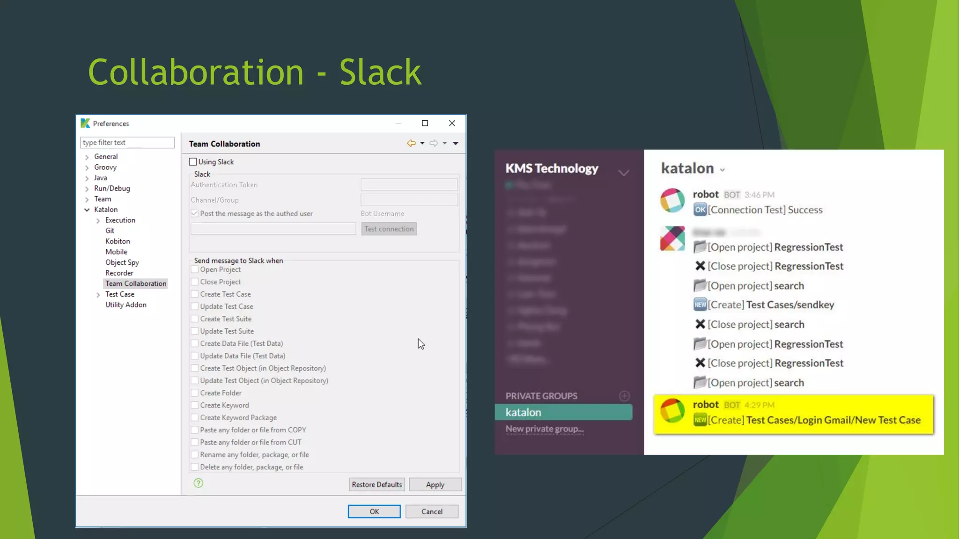Maximize the Preferences window

tap(425, 123)
